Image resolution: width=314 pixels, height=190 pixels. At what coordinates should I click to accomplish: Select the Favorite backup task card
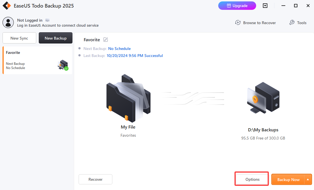37,60
